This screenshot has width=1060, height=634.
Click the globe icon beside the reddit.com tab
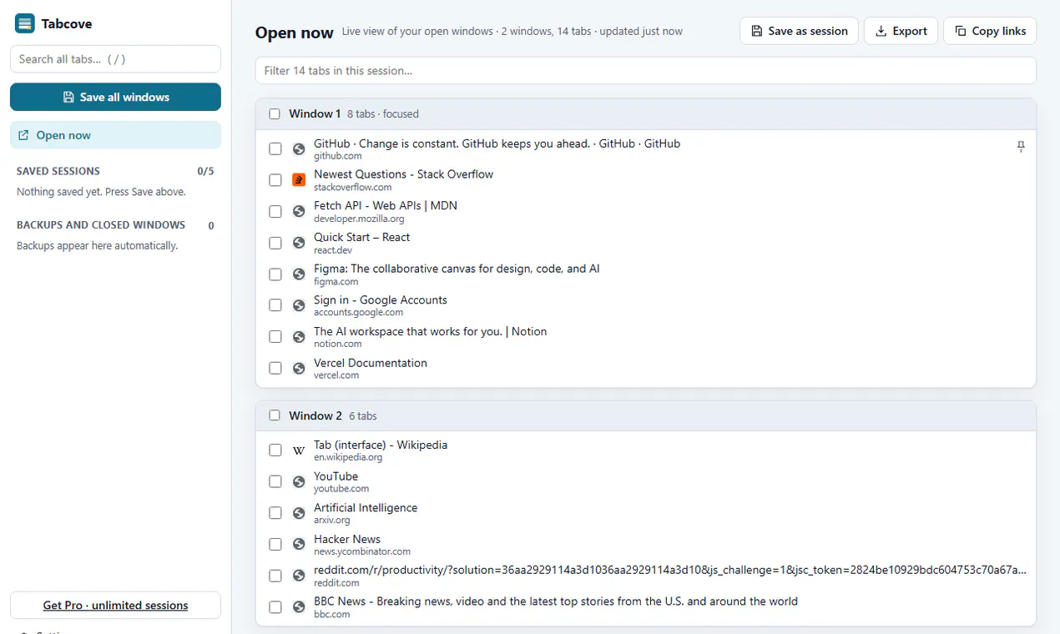point(299,576)
